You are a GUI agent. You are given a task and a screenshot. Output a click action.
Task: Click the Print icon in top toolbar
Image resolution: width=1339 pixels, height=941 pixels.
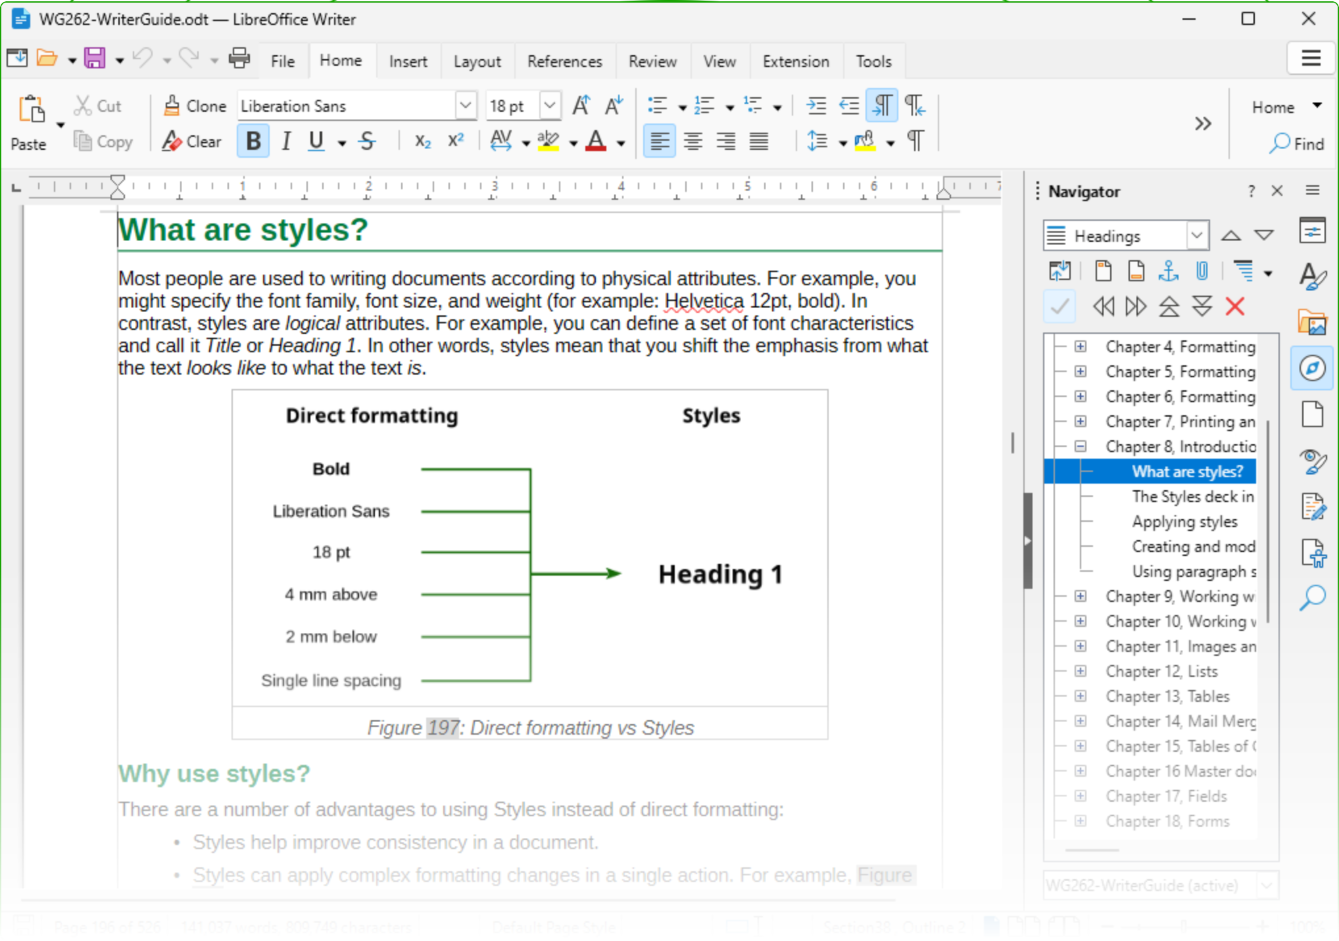(x=239, y=58)
